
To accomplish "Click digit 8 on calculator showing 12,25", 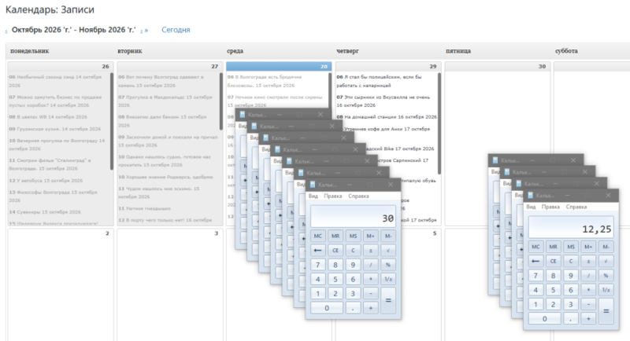I will [554, 276].
